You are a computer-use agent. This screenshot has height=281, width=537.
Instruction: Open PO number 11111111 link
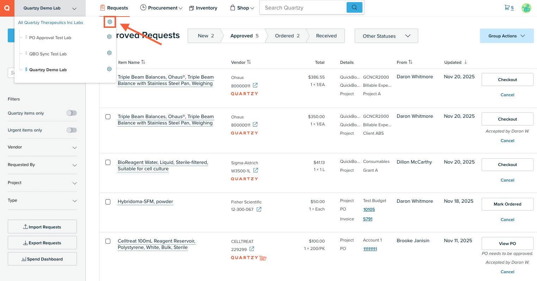pos(370,249)
